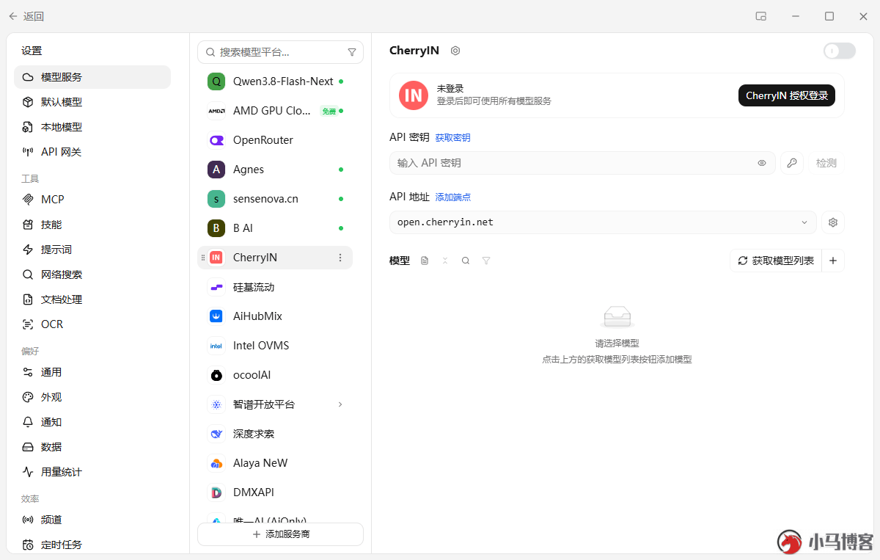Open the CherryIN row more-options menu

340,258
